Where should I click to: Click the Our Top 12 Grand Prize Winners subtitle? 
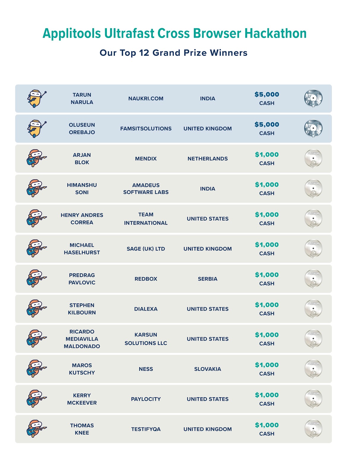pyautogui.click(x=173, y=53)
